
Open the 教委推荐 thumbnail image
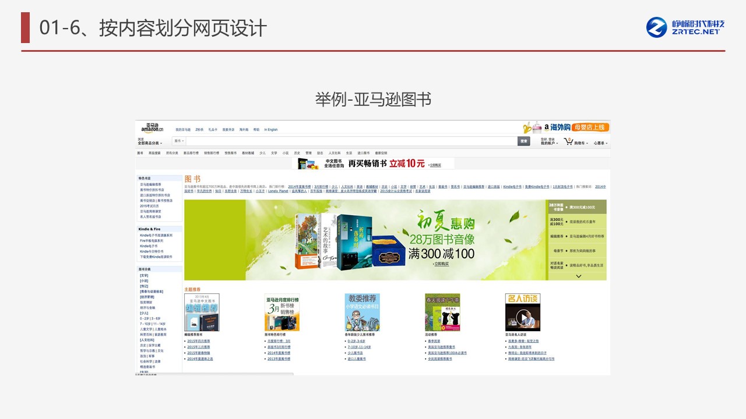(362, 313)
